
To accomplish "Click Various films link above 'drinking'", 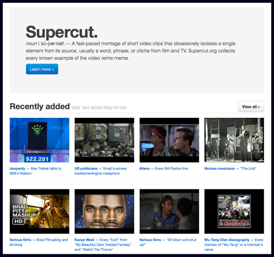I will coord(20,240).
